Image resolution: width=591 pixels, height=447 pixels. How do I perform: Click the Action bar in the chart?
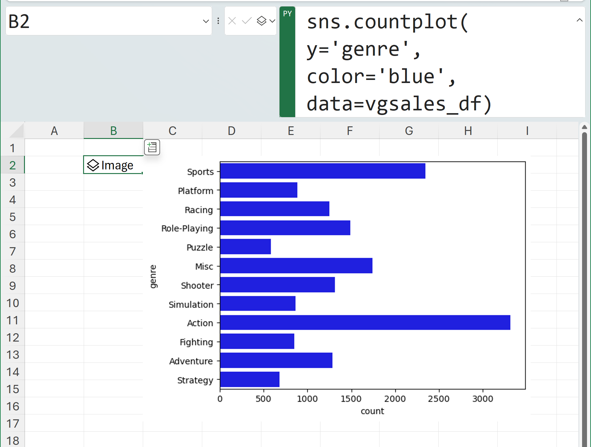pos(365,322)
